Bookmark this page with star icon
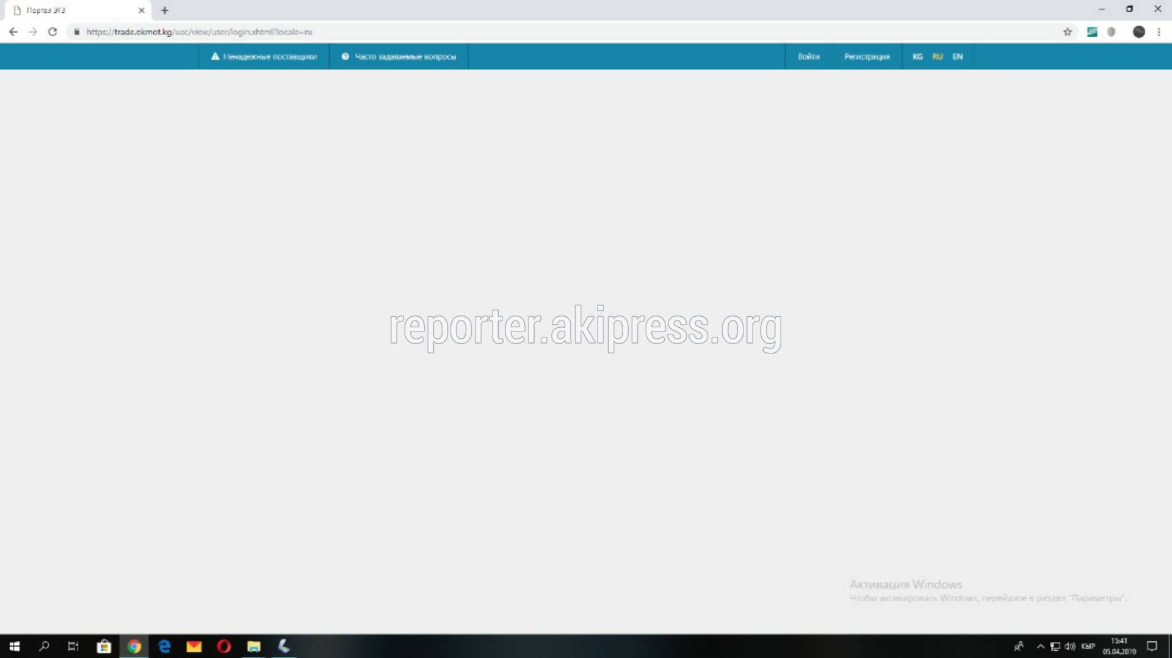The width and height of the screenshot is (1172, 658). tap(1067, 32)
